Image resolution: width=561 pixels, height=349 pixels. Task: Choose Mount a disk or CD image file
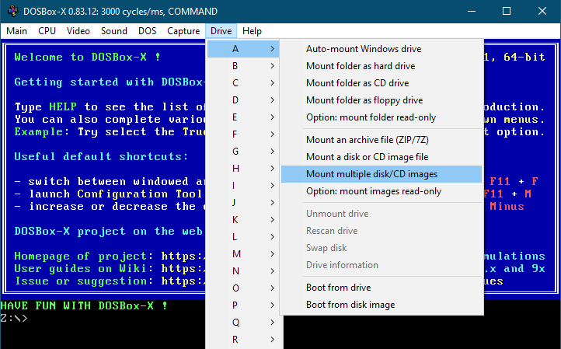tap(382, 157)
